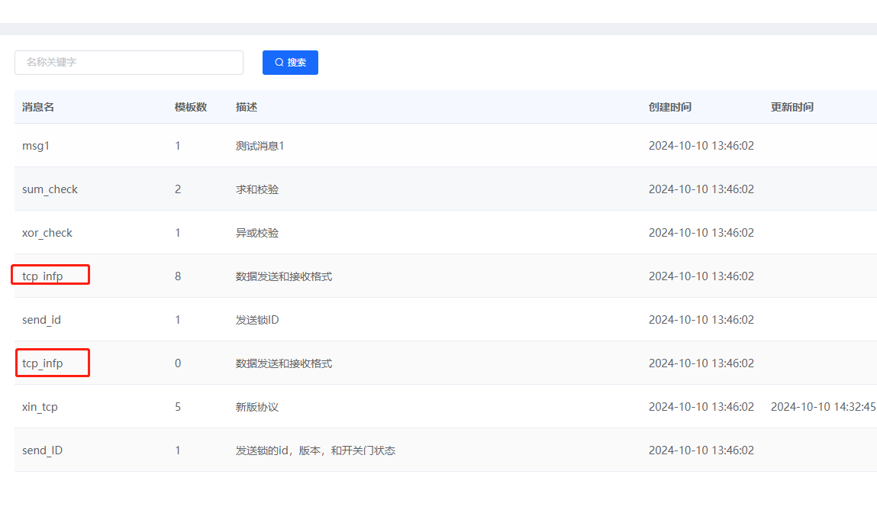Click the 名称关键字 keyword input field
This screenshot has width=877, height=523.
(x=128, y=63)
